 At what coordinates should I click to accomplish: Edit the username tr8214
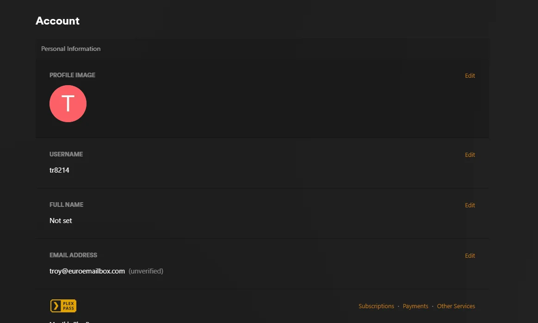pyautogui.click(x=470, y=155)
